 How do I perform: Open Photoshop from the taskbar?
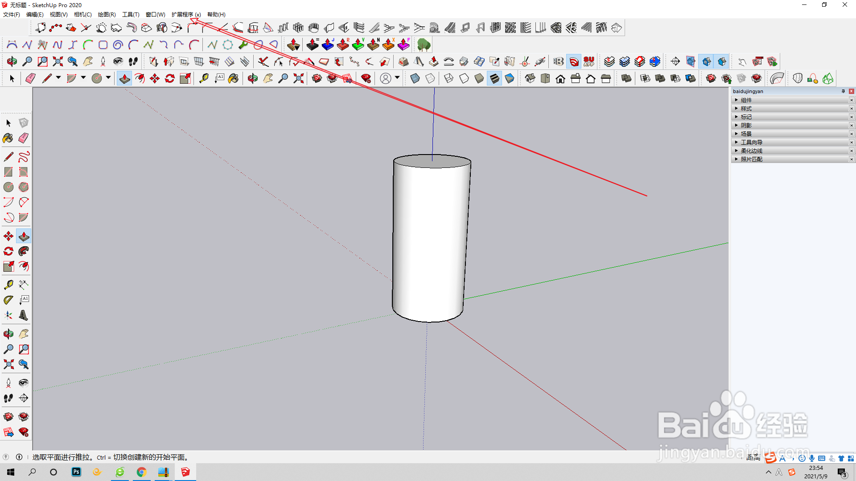pos(76,472)
